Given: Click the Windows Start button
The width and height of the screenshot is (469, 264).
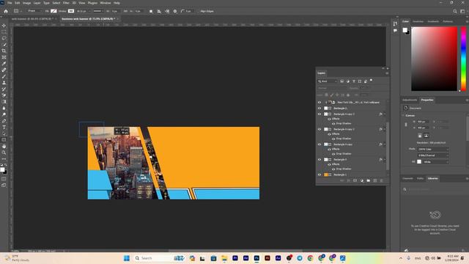Looking at the screenshot, I should click(127, 258).
